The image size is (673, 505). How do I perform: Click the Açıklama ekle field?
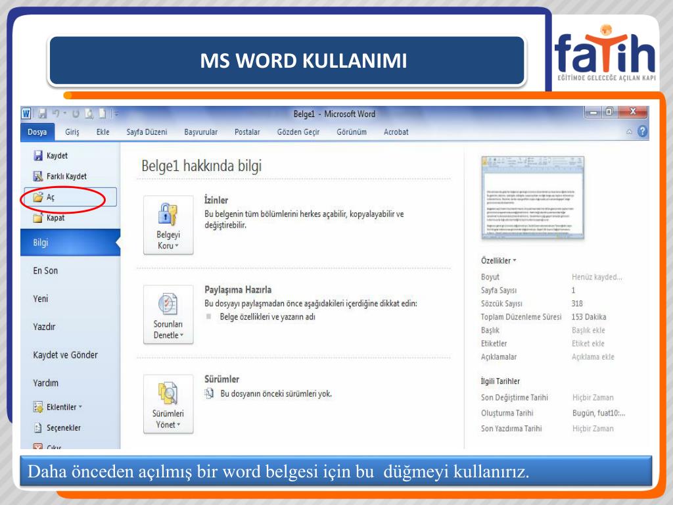[x=593, y=357]
